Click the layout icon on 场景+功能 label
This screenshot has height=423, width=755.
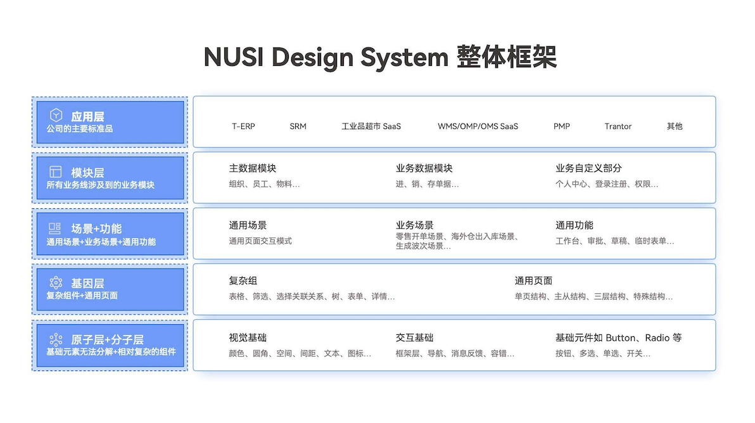pyautogui.click(x=56, y=228)
